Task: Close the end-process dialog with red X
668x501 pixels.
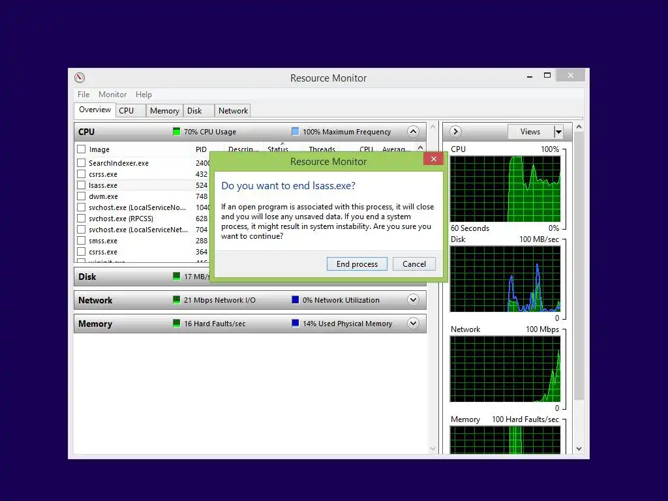Action: pos(433,159)
